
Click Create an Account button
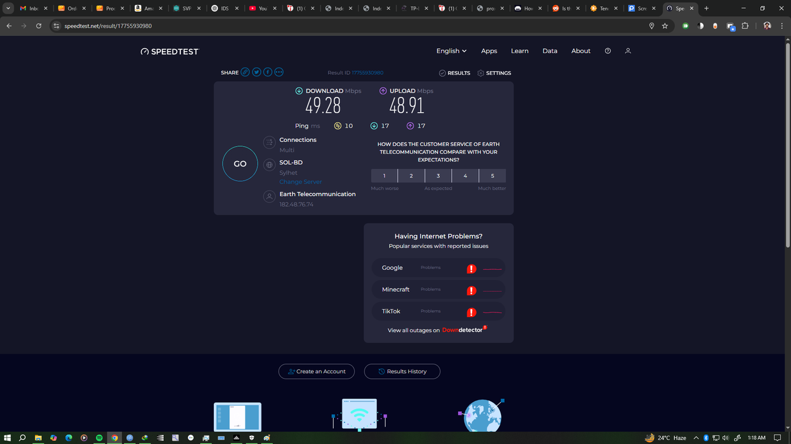(x=316, y=371)
